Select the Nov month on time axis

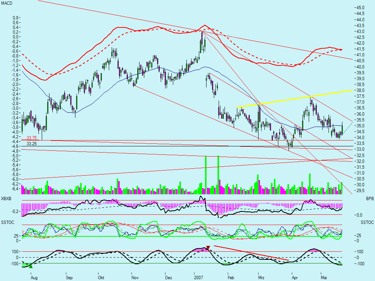point(135,277)
